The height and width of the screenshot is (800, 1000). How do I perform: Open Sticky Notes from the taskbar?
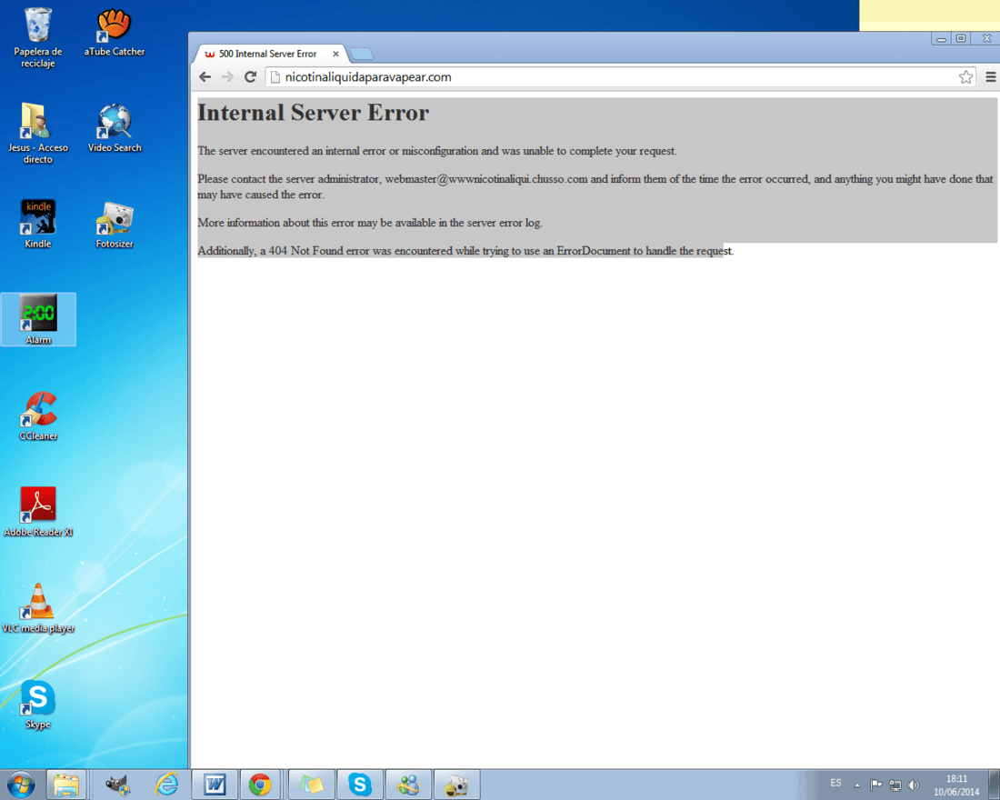[x=311, y=785]
